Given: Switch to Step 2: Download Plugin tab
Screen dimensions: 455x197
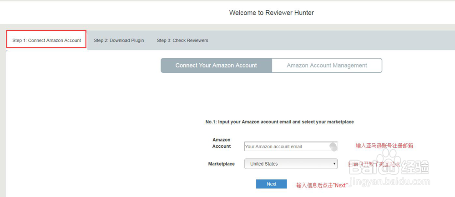Looking at the screenshot, I should point(119,40).
